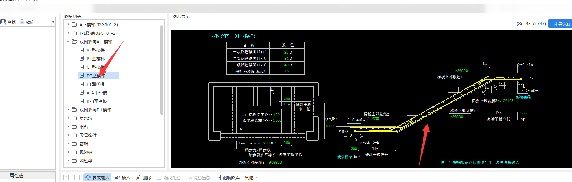
Task: Edit the 三级钢筋锚固(la3) value 40 D
Action: [288, 65]
